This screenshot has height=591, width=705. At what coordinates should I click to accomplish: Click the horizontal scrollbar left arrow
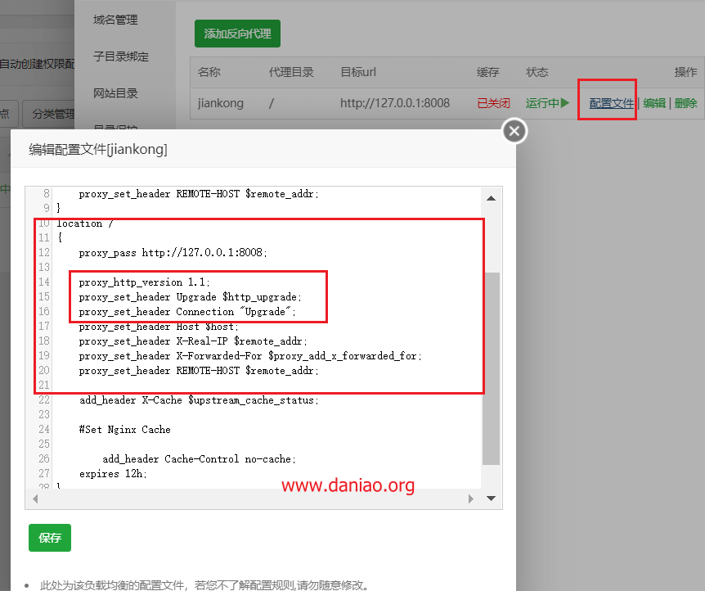[x=36, y=499]
